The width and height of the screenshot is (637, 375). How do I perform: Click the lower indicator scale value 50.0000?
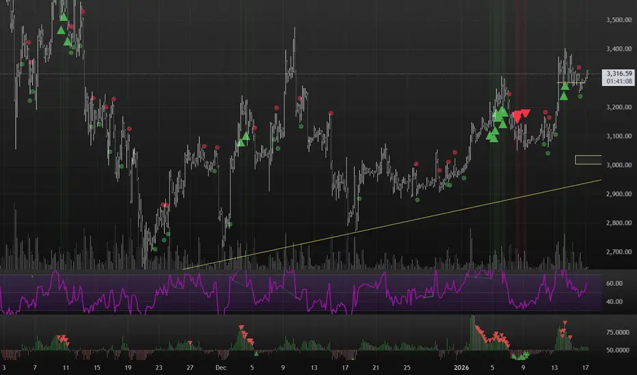click(617, 350)
